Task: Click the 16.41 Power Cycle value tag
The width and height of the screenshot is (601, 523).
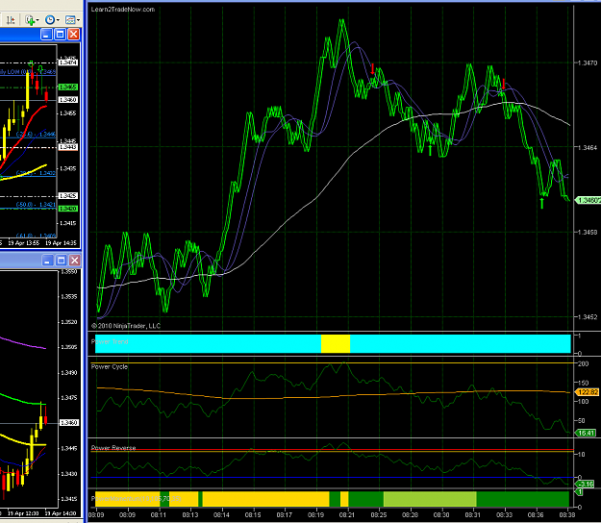Action: [x=586, y=433]
